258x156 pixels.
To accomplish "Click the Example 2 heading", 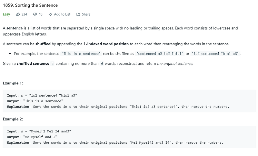I will point(13,119).
